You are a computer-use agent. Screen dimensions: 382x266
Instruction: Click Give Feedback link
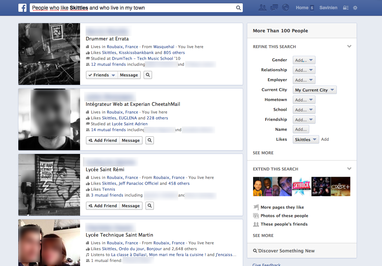pos(267,265)
